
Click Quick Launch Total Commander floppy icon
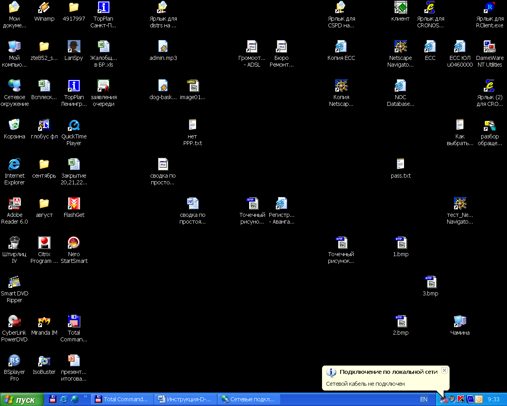click(x=53, y=399)
